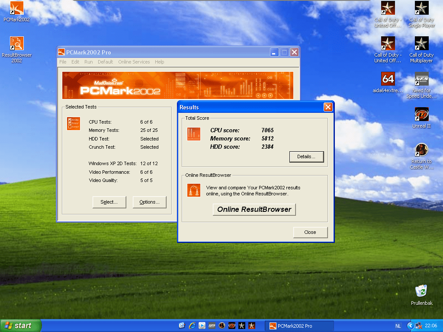The width and height of the screenshot is (443, 332).
Task: Click the Show Desktop quick launch icon
Action: coord(182,326)
